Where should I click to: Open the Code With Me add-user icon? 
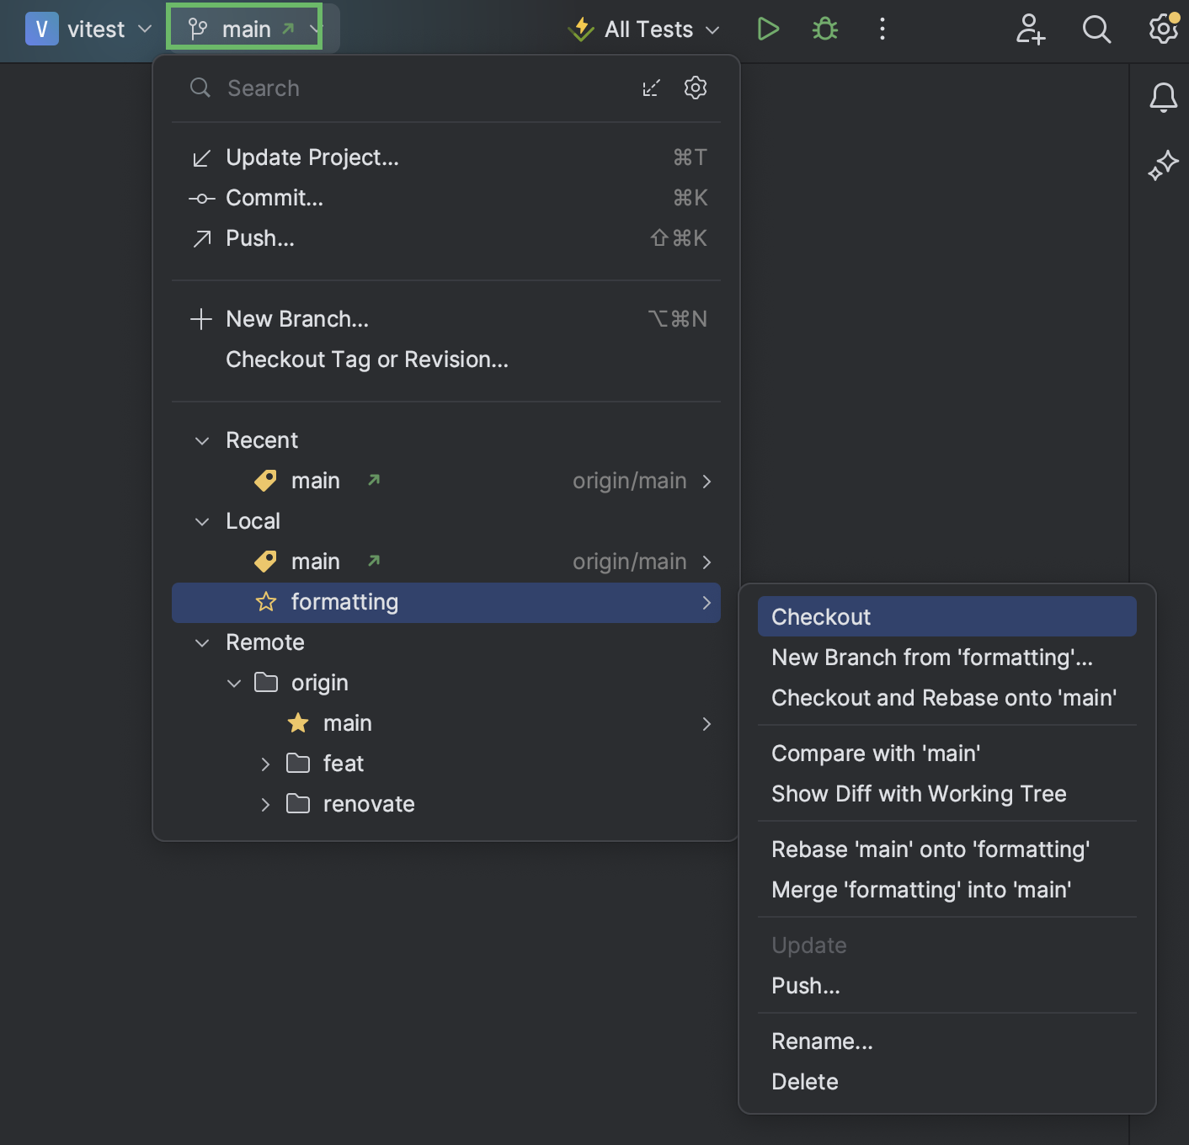tap(1030, 29)
